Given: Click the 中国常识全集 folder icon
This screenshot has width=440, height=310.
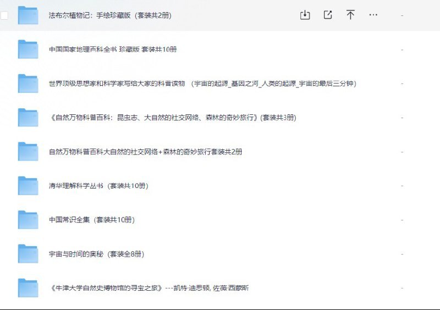Looking at the screenshot, I should click(x=28, y=220).
